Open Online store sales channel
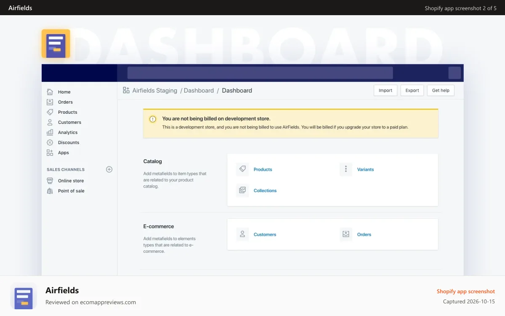The width and height of the screenshot is (505, 316). click(71, 181)
